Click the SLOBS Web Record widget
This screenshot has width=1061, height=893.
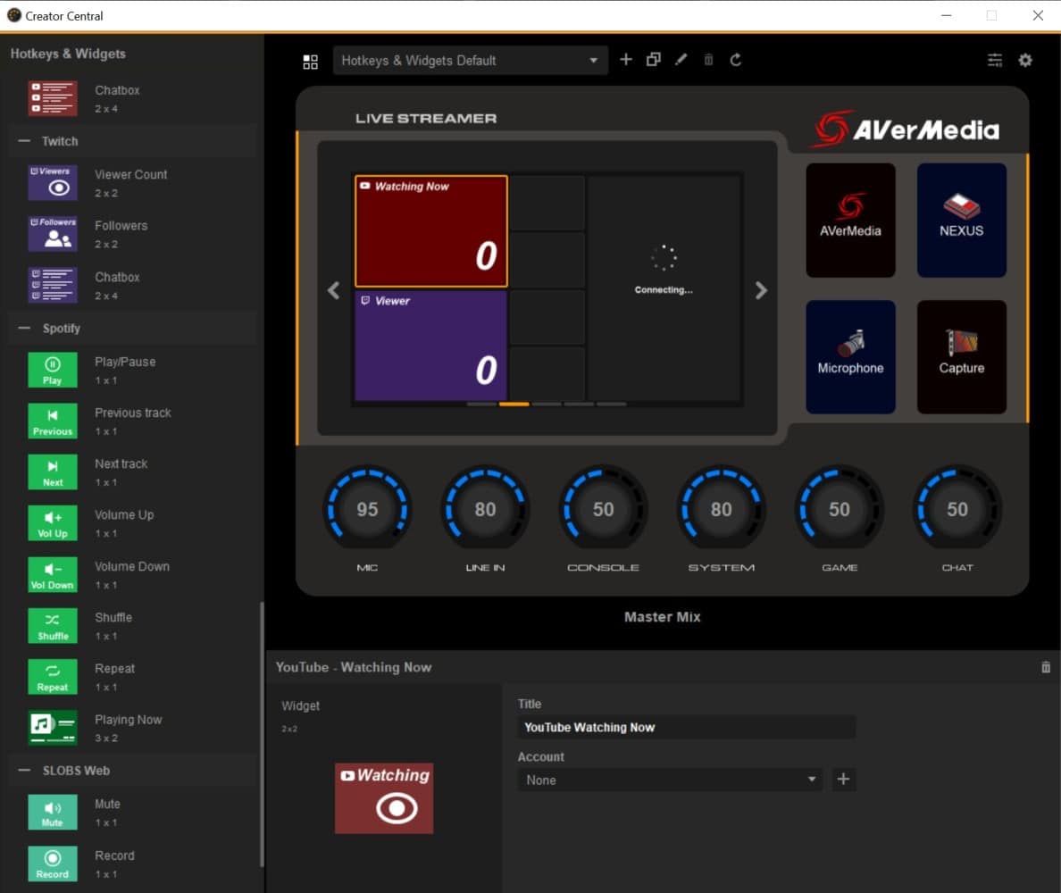(52, 863)
